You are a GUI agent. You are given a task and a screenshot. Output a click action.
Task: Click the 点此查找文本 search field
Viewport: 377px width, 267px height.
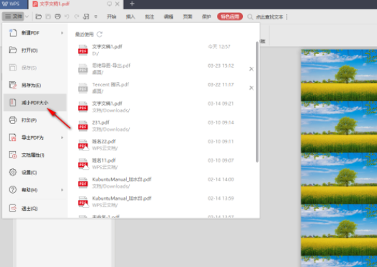[x=270, y=17]
